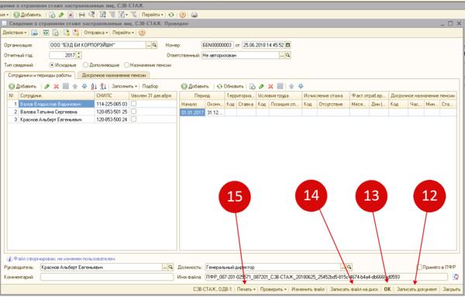Copy period row icon in periods toolbar
Viewport: 465px width, 297px height.
coord(252,86)
